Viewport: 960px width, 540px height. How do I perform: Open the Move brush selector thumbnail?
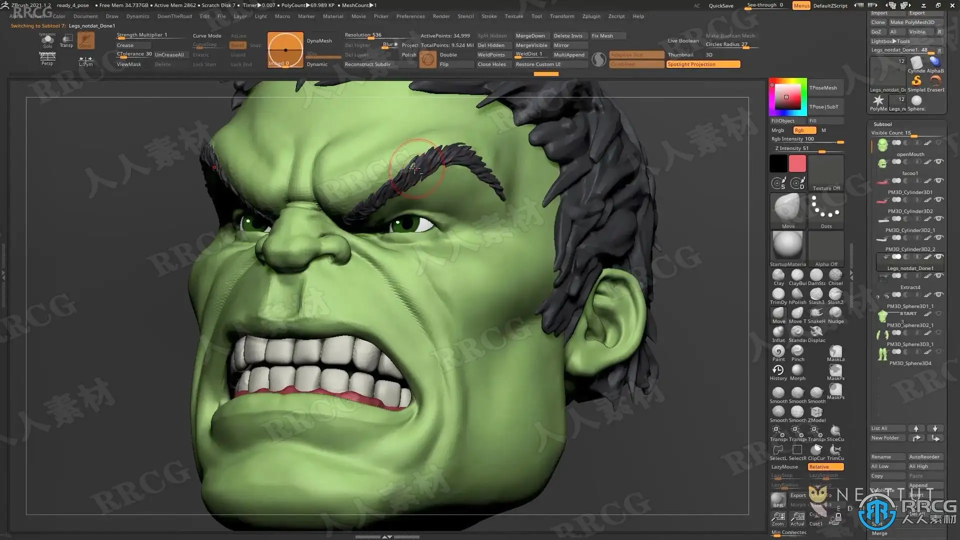[788, 210]
